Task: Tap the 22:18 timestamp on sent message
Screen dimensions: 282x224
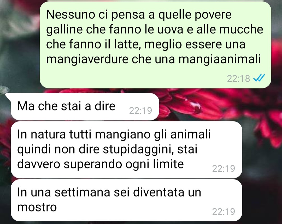Action: pyautogui.click(x=238, y=79)
